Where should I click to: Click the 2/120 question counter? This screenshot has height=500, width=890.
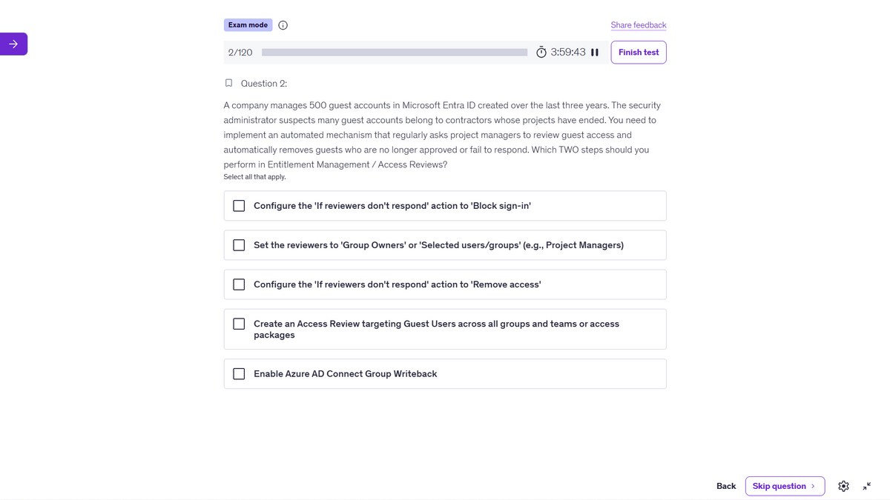[240, 53]
